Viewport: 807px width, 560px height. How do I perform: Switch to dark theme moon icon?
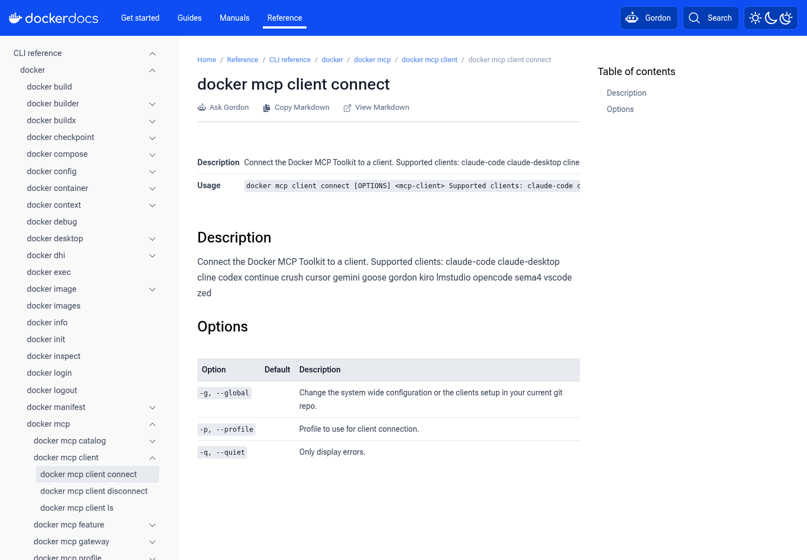point(771,18)
